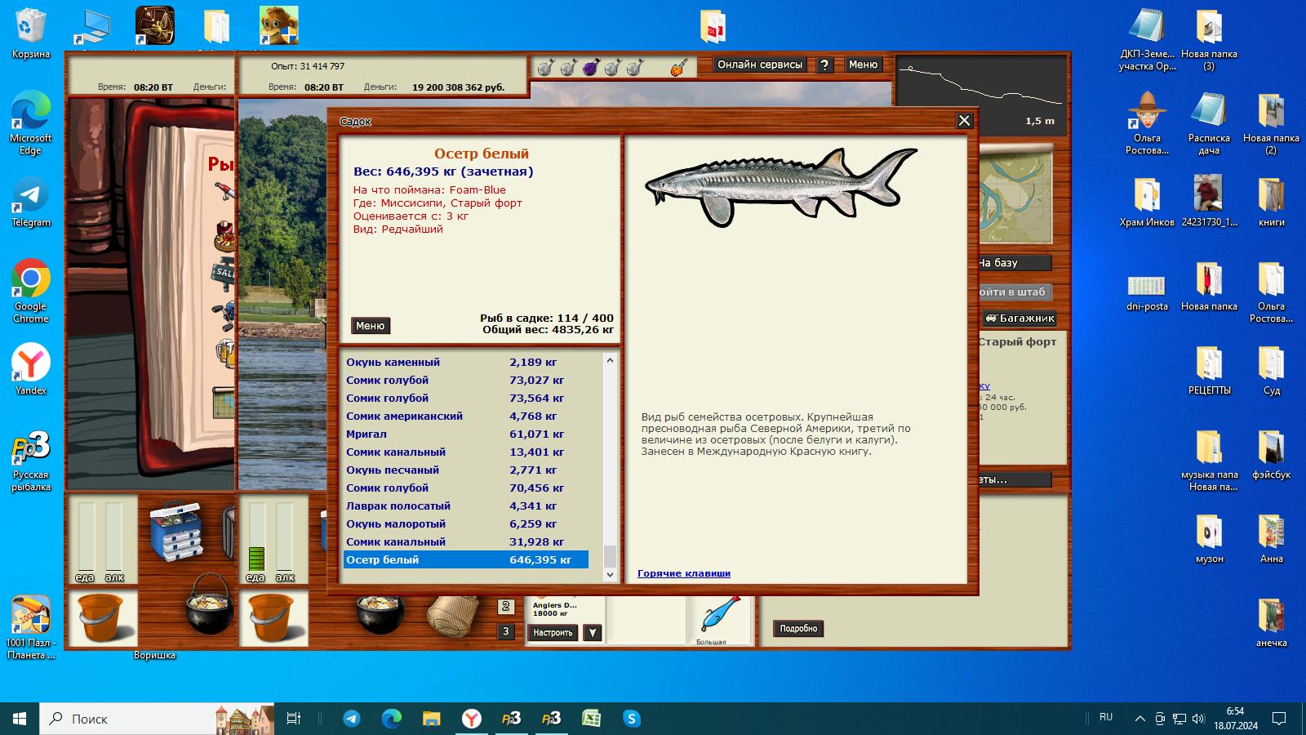Open the Багажник button

tap(1019, 318)
